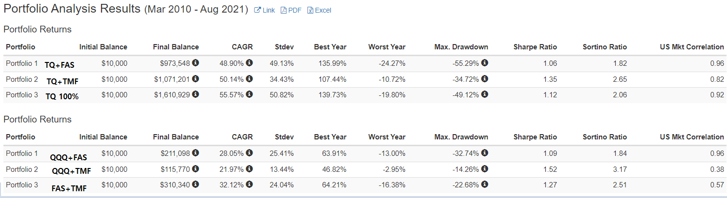Screen dimensions: 727x198
Task: Download results as PDF
Action: point(291,10)
